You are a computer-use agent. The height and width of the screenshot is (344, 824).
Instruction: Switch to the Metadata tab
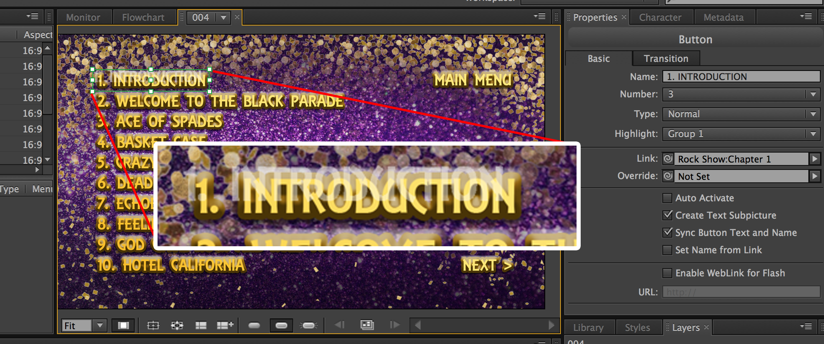coord(723,17)
